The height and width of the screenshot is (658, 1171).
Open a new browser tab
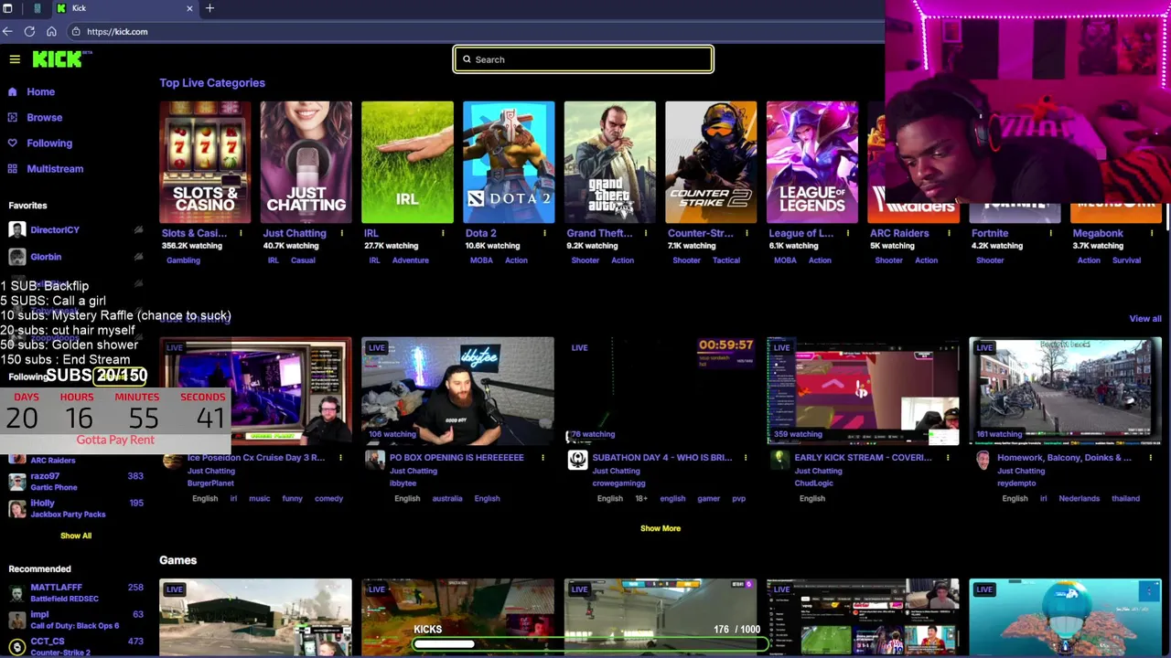(209, 8)
